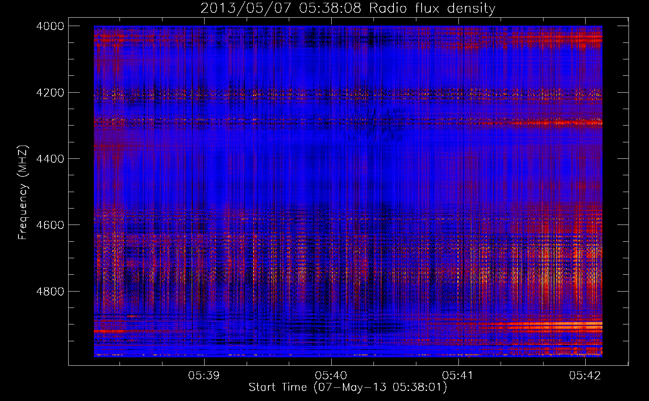Viewport: 649px width, 401px height.
Task: Click the 05:42 time axis label
Action: pos(585,375)
